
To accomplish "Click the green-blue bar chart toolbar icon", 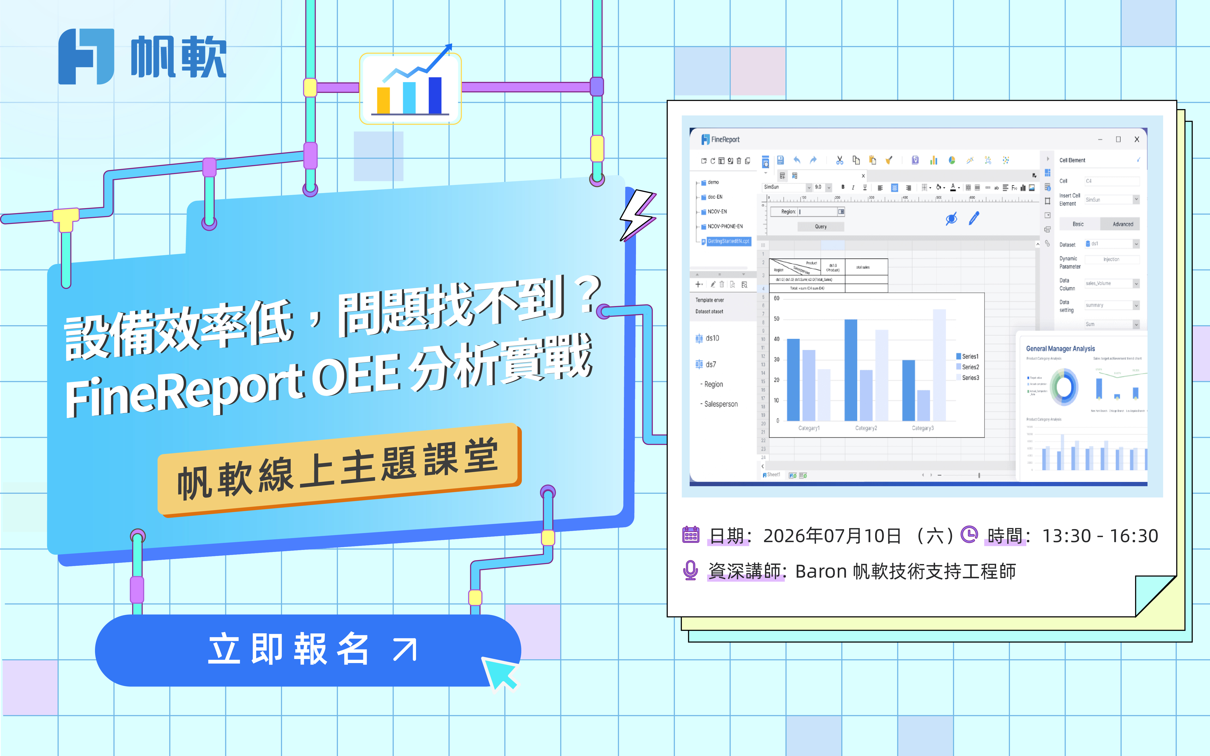I will coord(934,160).
